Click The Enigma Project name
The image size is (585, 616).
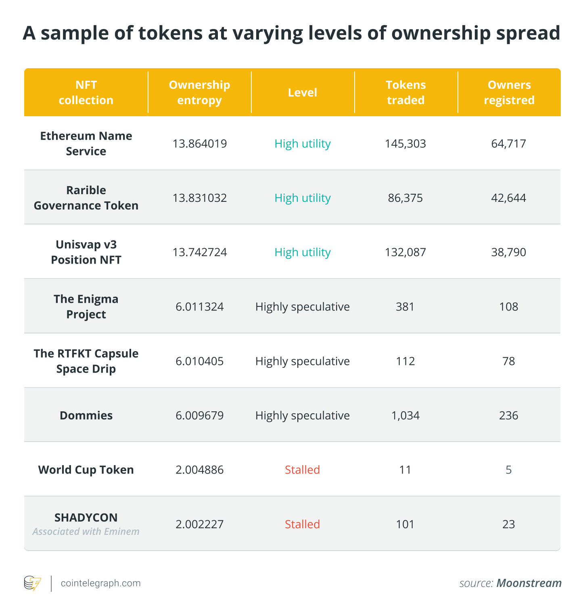[x=86, y=306]
